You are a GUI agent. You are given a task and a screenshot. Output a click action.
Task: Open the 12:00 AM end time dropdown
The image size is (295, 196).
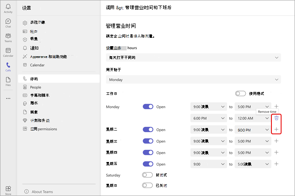pos(253,118)
